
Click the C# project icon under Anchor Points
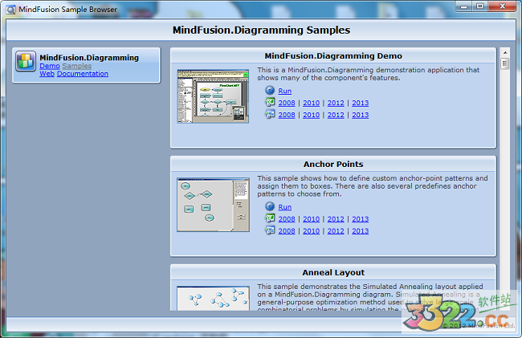click(x=270, y=218)
